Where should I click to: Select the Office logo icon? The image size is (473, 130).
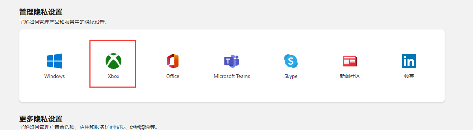tap(173, 61)
